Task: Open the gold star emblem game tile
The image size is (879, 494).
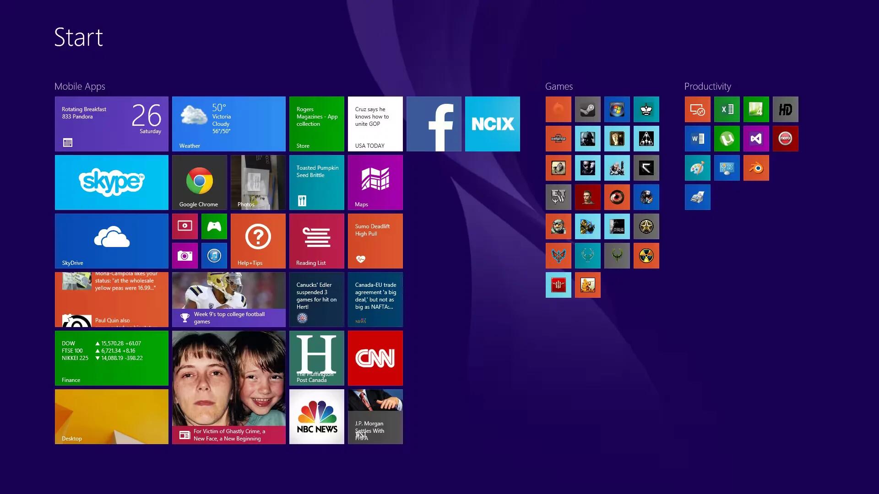Action: 646,226
